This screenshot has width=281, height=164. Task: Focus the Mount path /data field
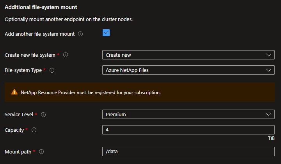[188, 152]
